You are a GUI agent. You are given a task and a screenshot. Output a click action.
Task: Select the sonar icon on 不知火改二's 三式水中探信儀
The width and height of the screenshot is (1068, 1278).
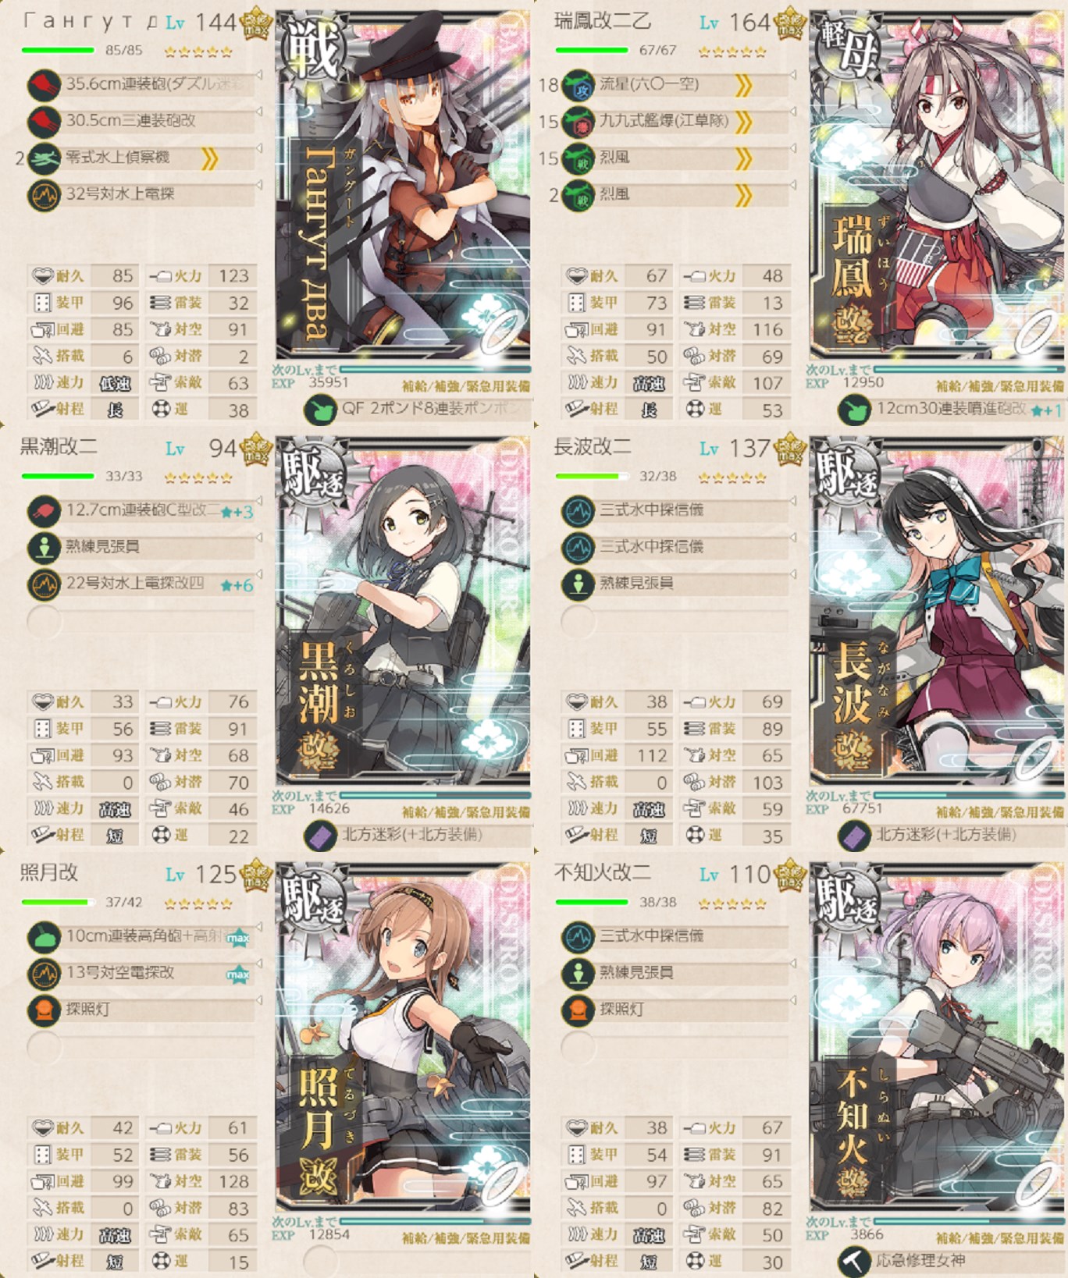click(x=578, y=936)
